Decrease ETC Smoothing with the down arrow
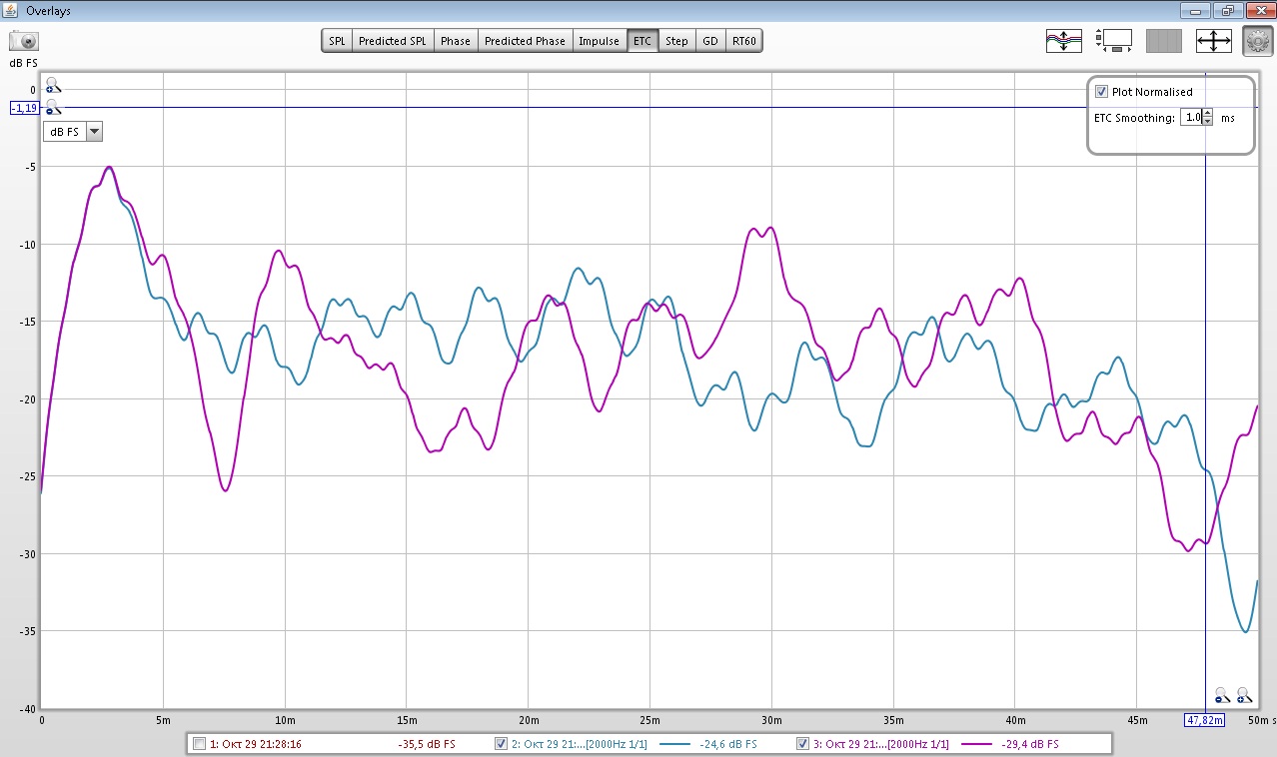Image resolution: width=1277 pixels, height=757 pixels. [1207, 122]
